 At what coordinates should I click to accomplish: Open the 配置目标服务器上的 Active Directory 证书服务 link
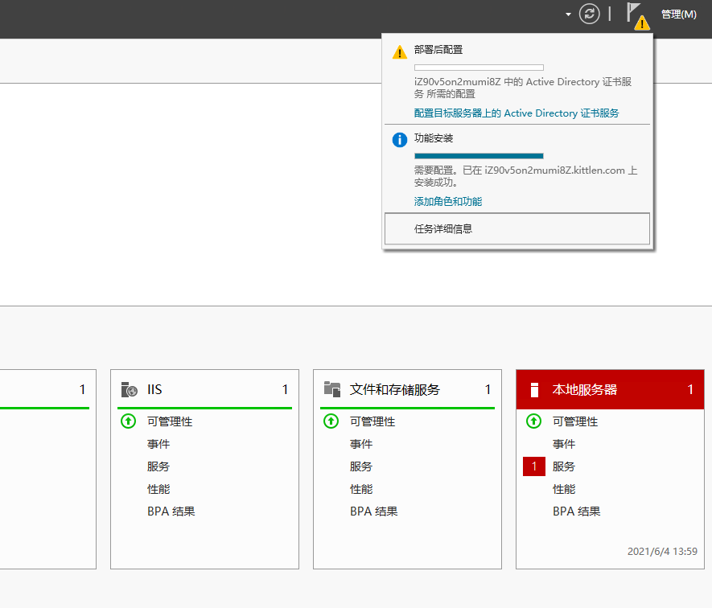516,113
